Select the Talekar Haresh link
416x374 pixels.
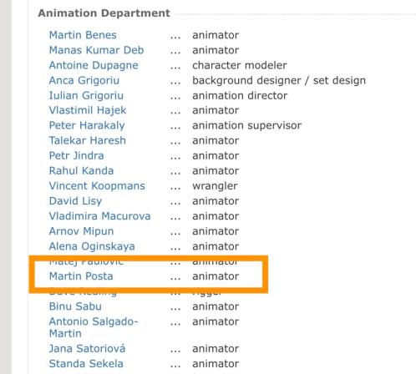(x=88, y=140)
